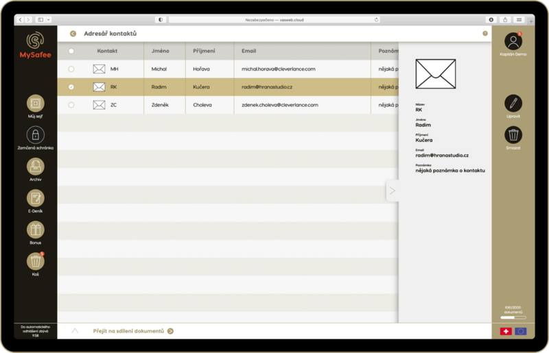Click the Choleva surname cell
This screenshot has width=549, height=353.
(x=202, y=105)
